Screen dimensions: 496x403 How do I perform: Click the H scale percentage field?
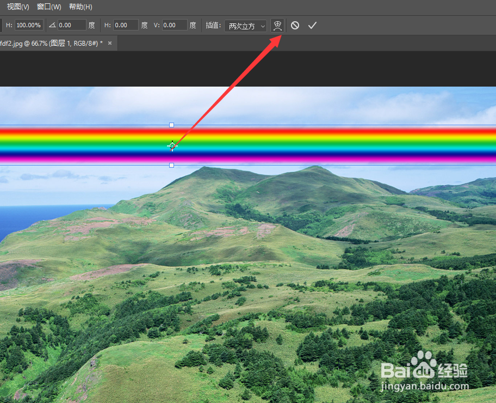point(29,25)
